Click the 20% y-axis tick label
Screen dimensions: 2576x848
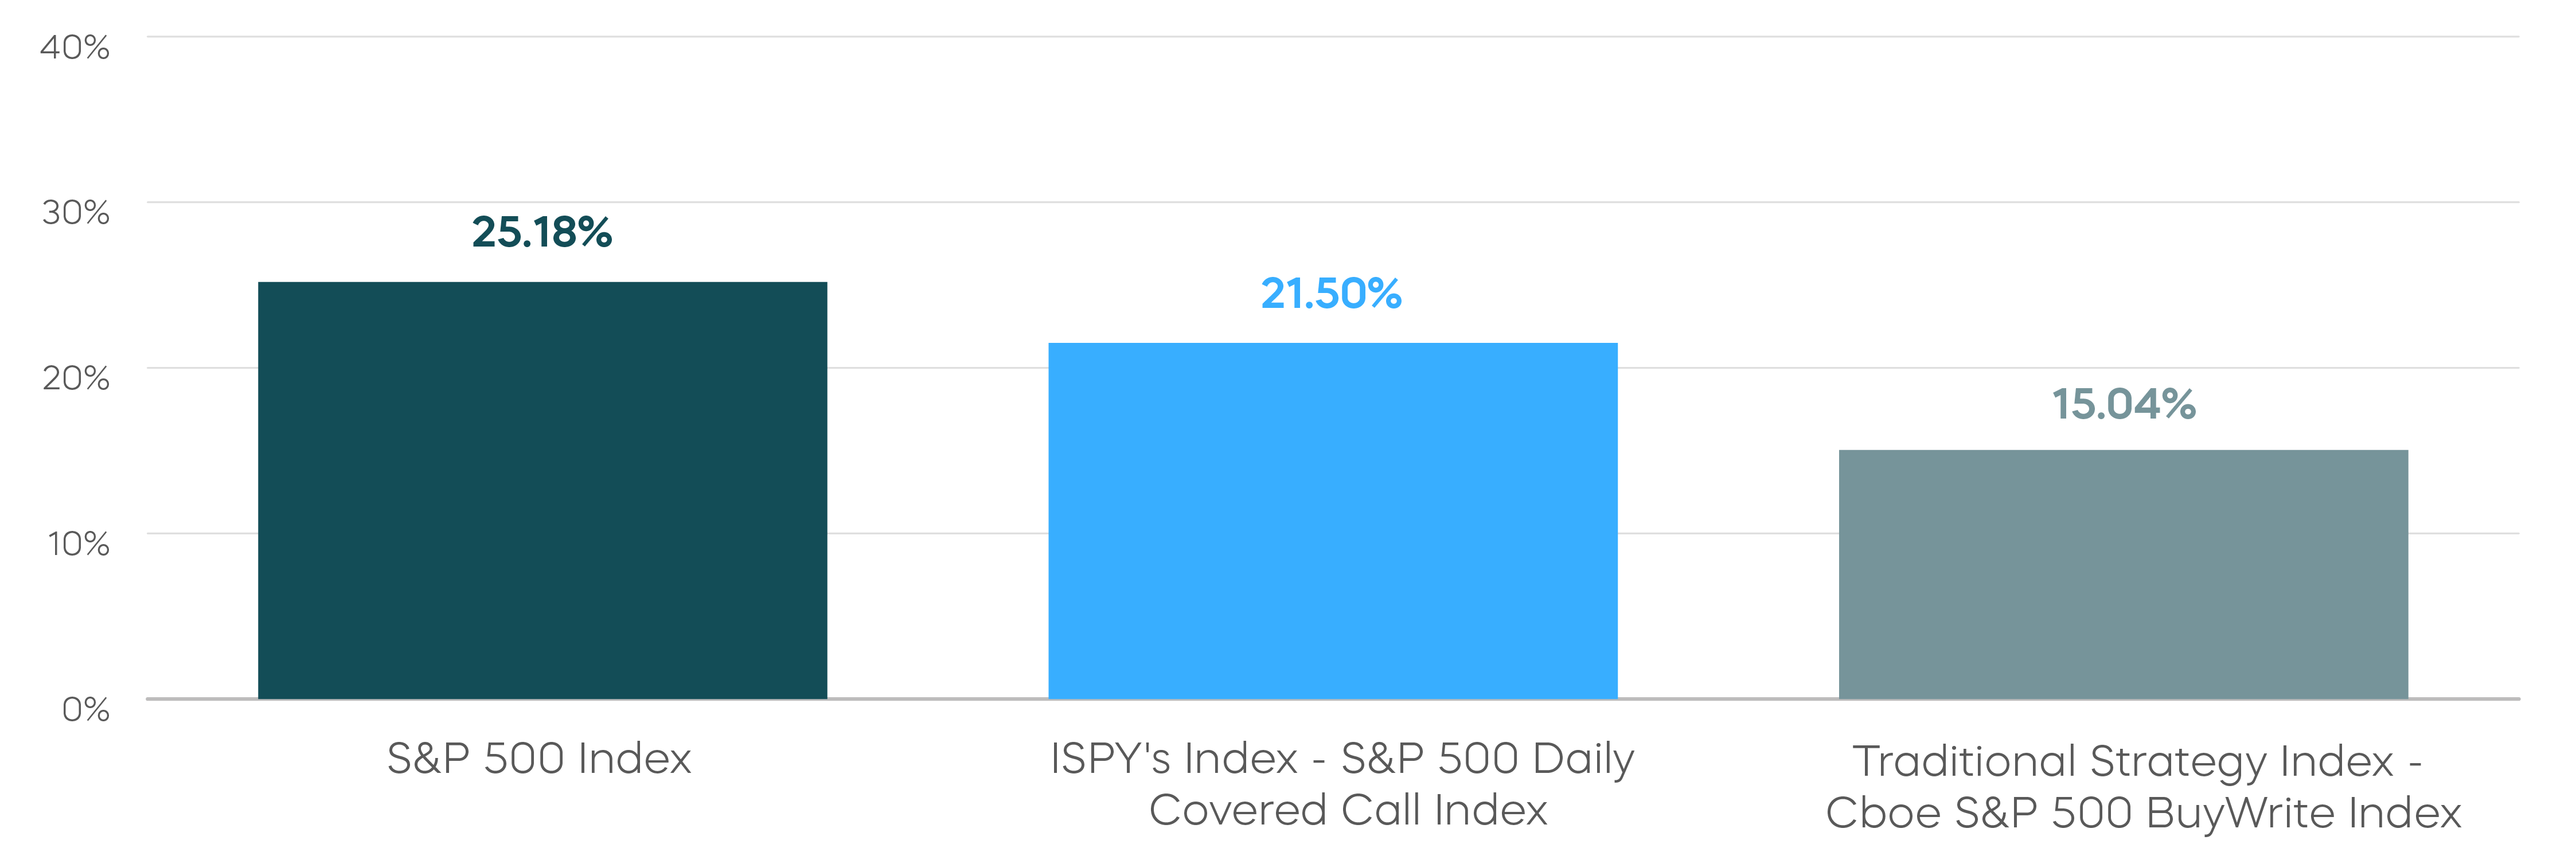coord(75,378)
